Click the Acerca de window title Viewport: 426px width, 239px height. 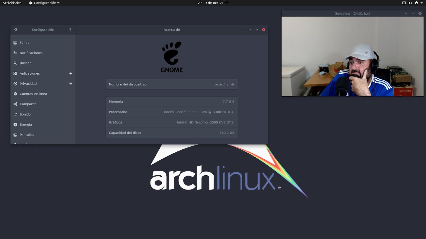click(172, 30)
